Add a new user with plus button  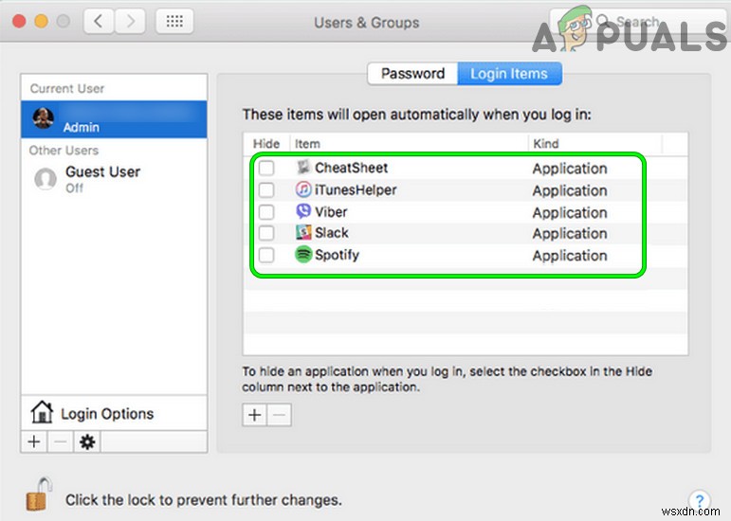(x=34, y=441)
